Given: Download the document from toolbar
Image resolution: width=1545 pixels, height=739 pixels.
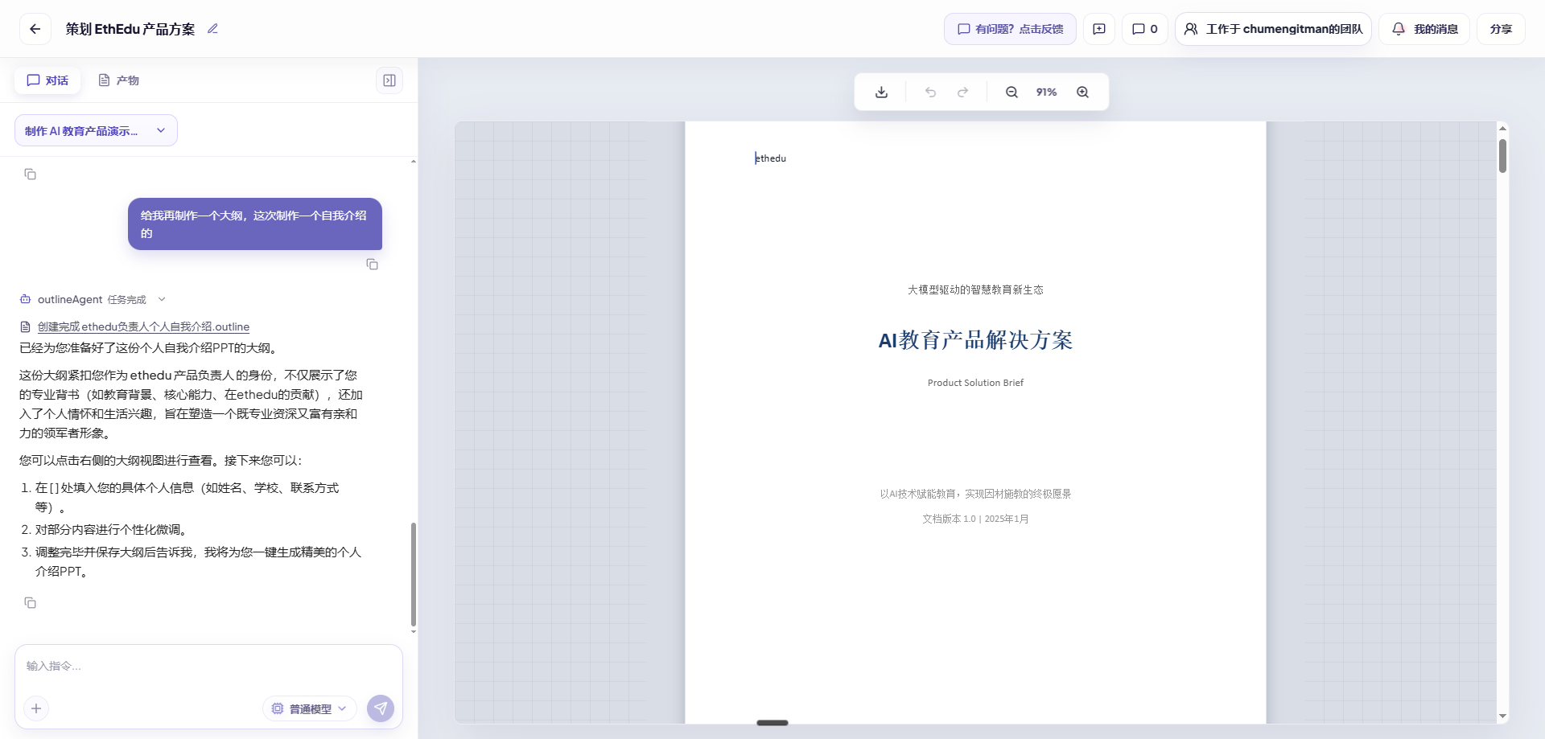Looking at the screenshot, I should 882,92.
